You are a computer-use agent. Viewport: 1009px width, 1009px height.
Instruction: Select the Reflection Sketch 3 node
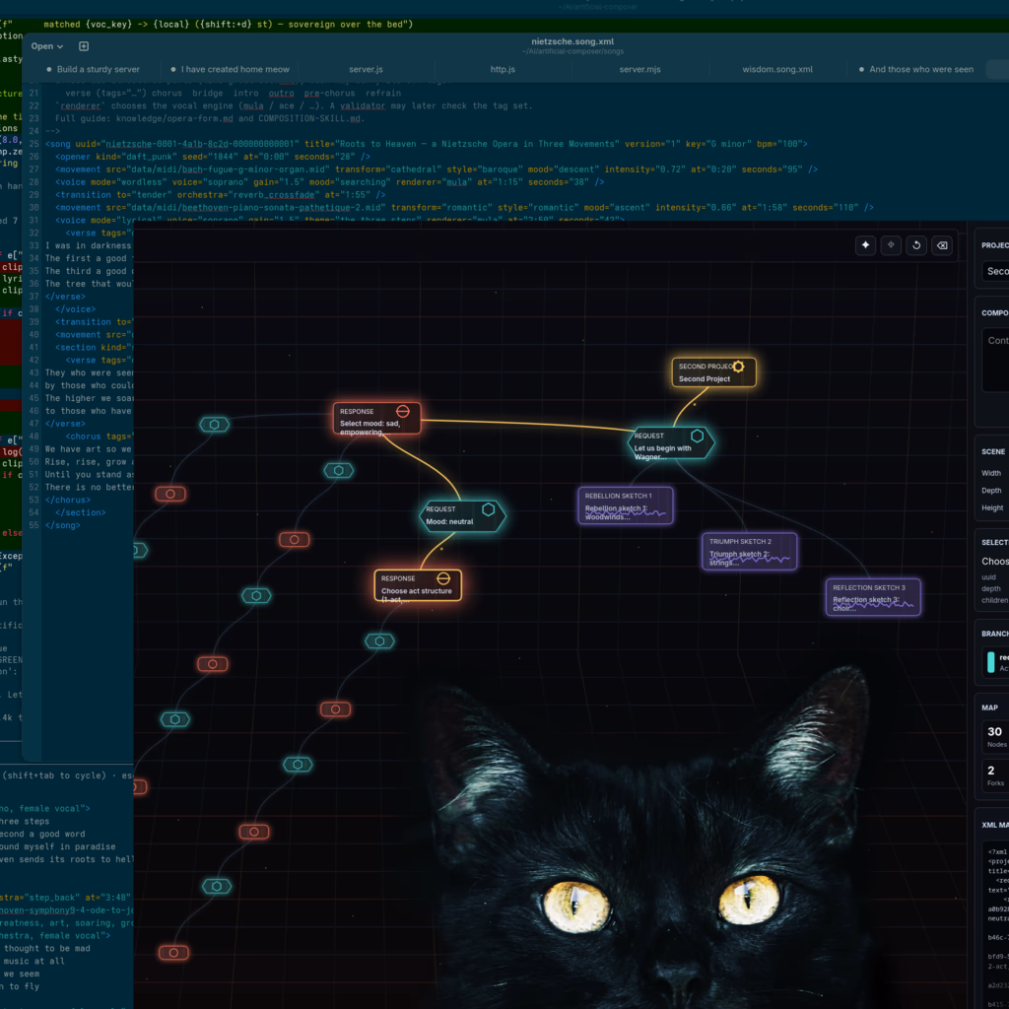pos(873,597)
